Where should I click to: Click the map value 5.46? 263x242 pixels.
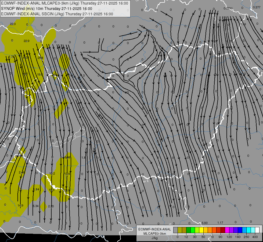click(x=67, y=157)
